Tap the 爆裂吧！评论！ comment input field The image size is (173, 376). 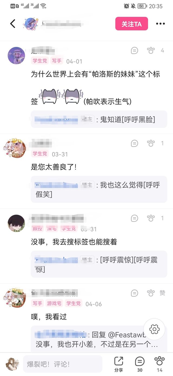pyautogui.click(x=63, y=364)
